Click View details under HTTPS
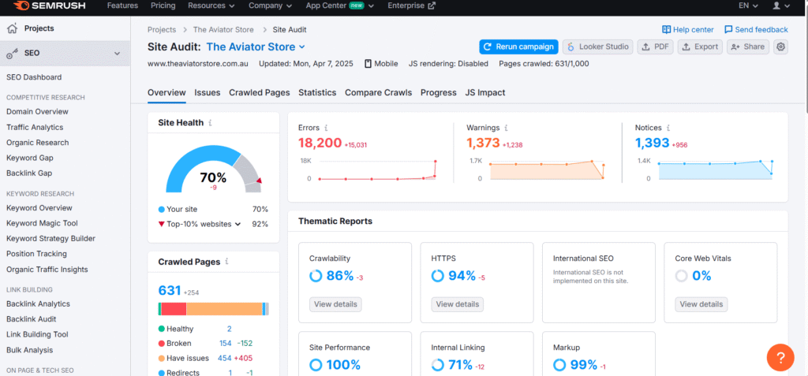This screenshot has width=808, height=376. coord(458,304)
